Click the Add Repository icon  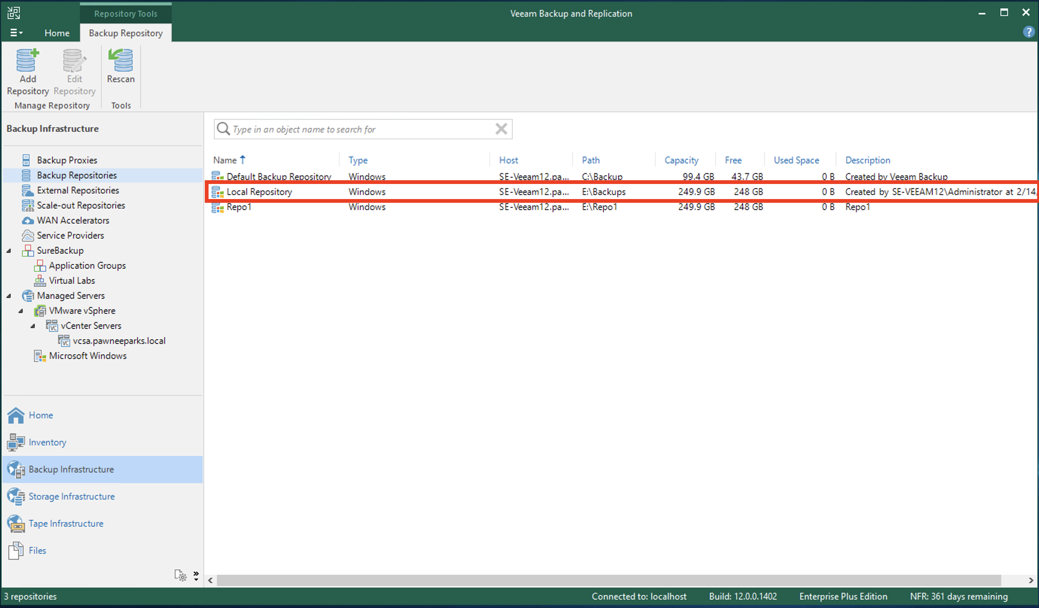(27, 60)
